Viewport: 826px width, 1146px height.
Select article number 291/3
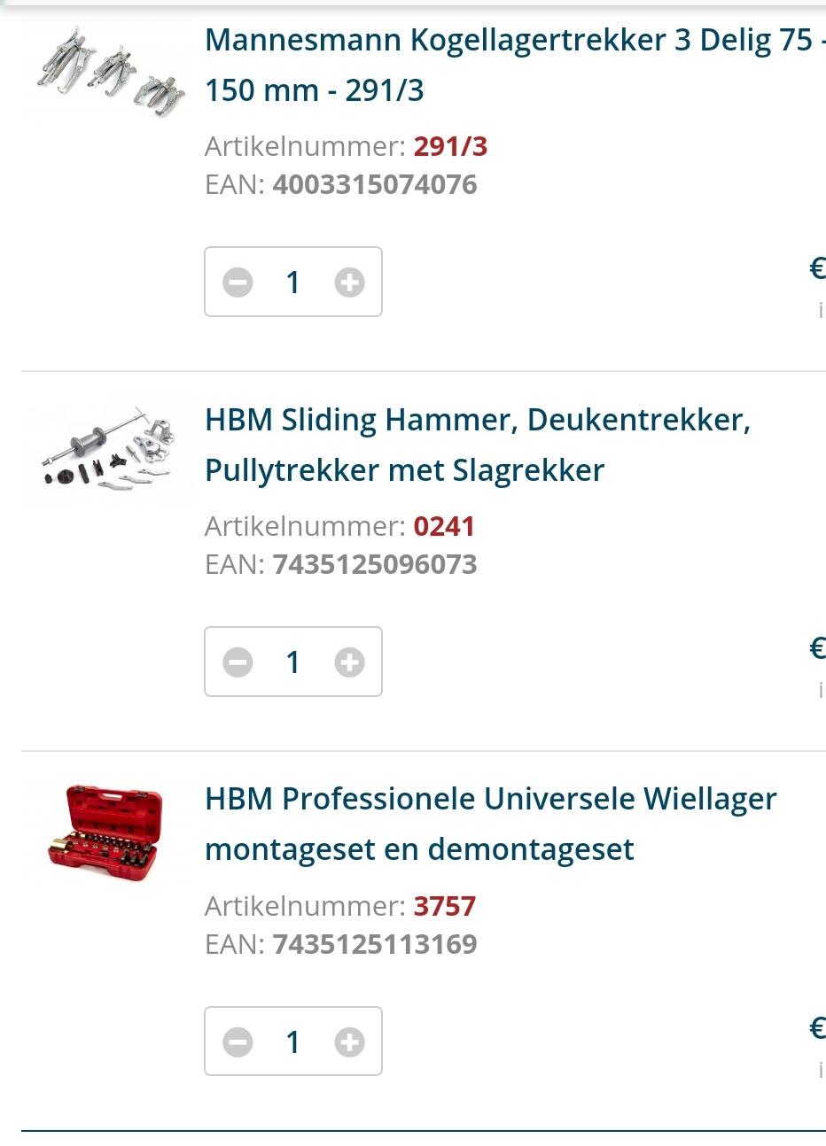click(x=450, y=146)
